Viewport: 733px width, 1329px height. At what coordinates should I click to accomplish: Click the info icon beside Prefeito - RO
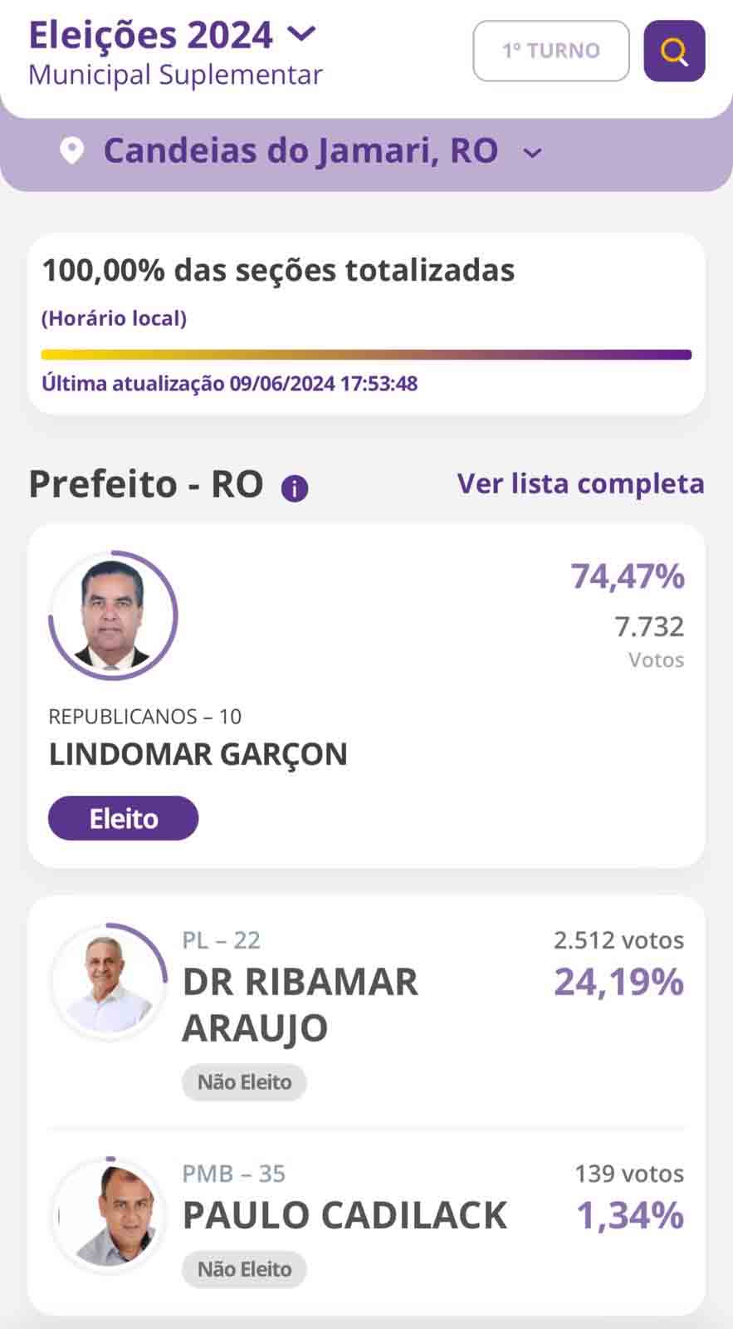click(295, 488)
